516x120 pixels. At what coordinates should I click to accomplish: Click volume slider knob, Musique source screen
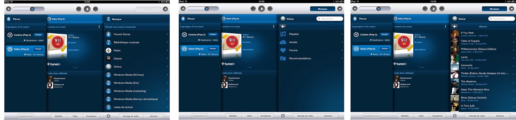32,9
